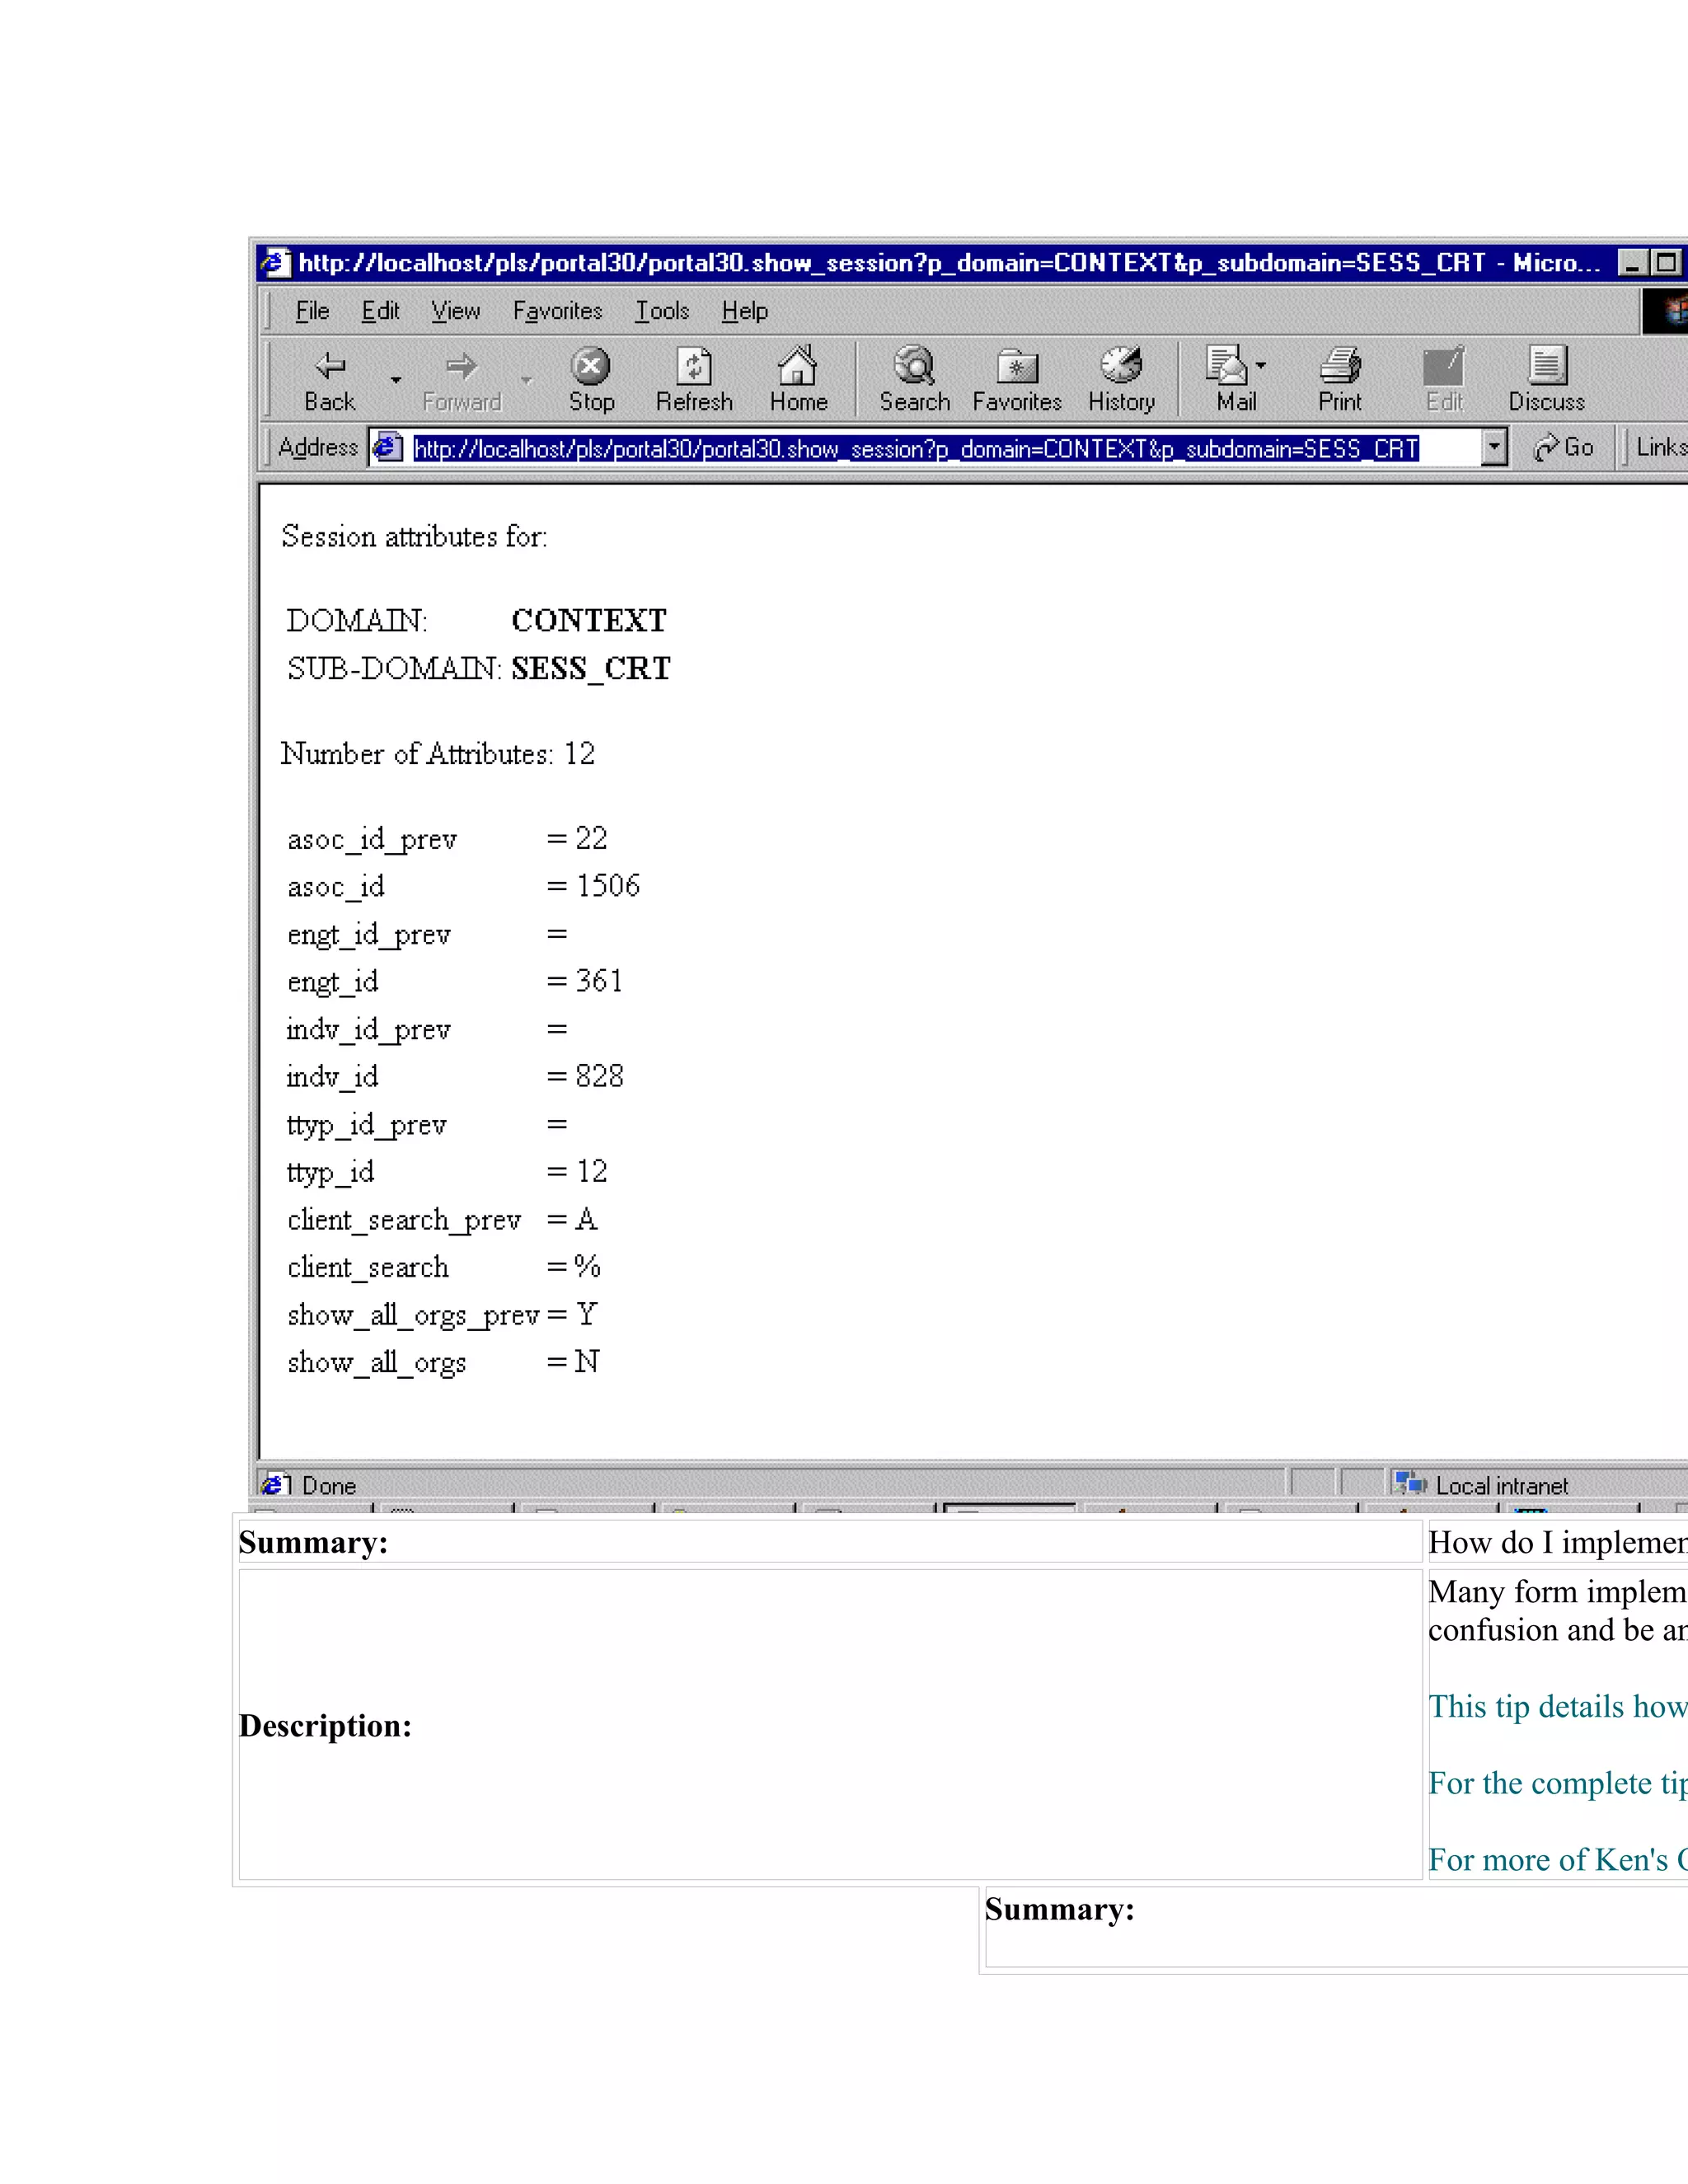Click the indv_id value 828
The height and width of the screenshot is (2184, 1688).
pyautogui.click(x=599, y=1076)
